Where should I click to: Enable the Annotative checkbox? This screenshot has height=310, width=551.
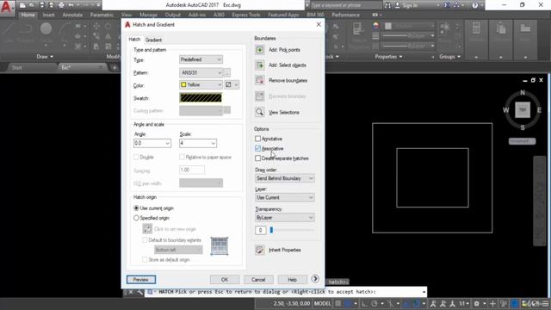pyautogui.click(x=258, y=139)
